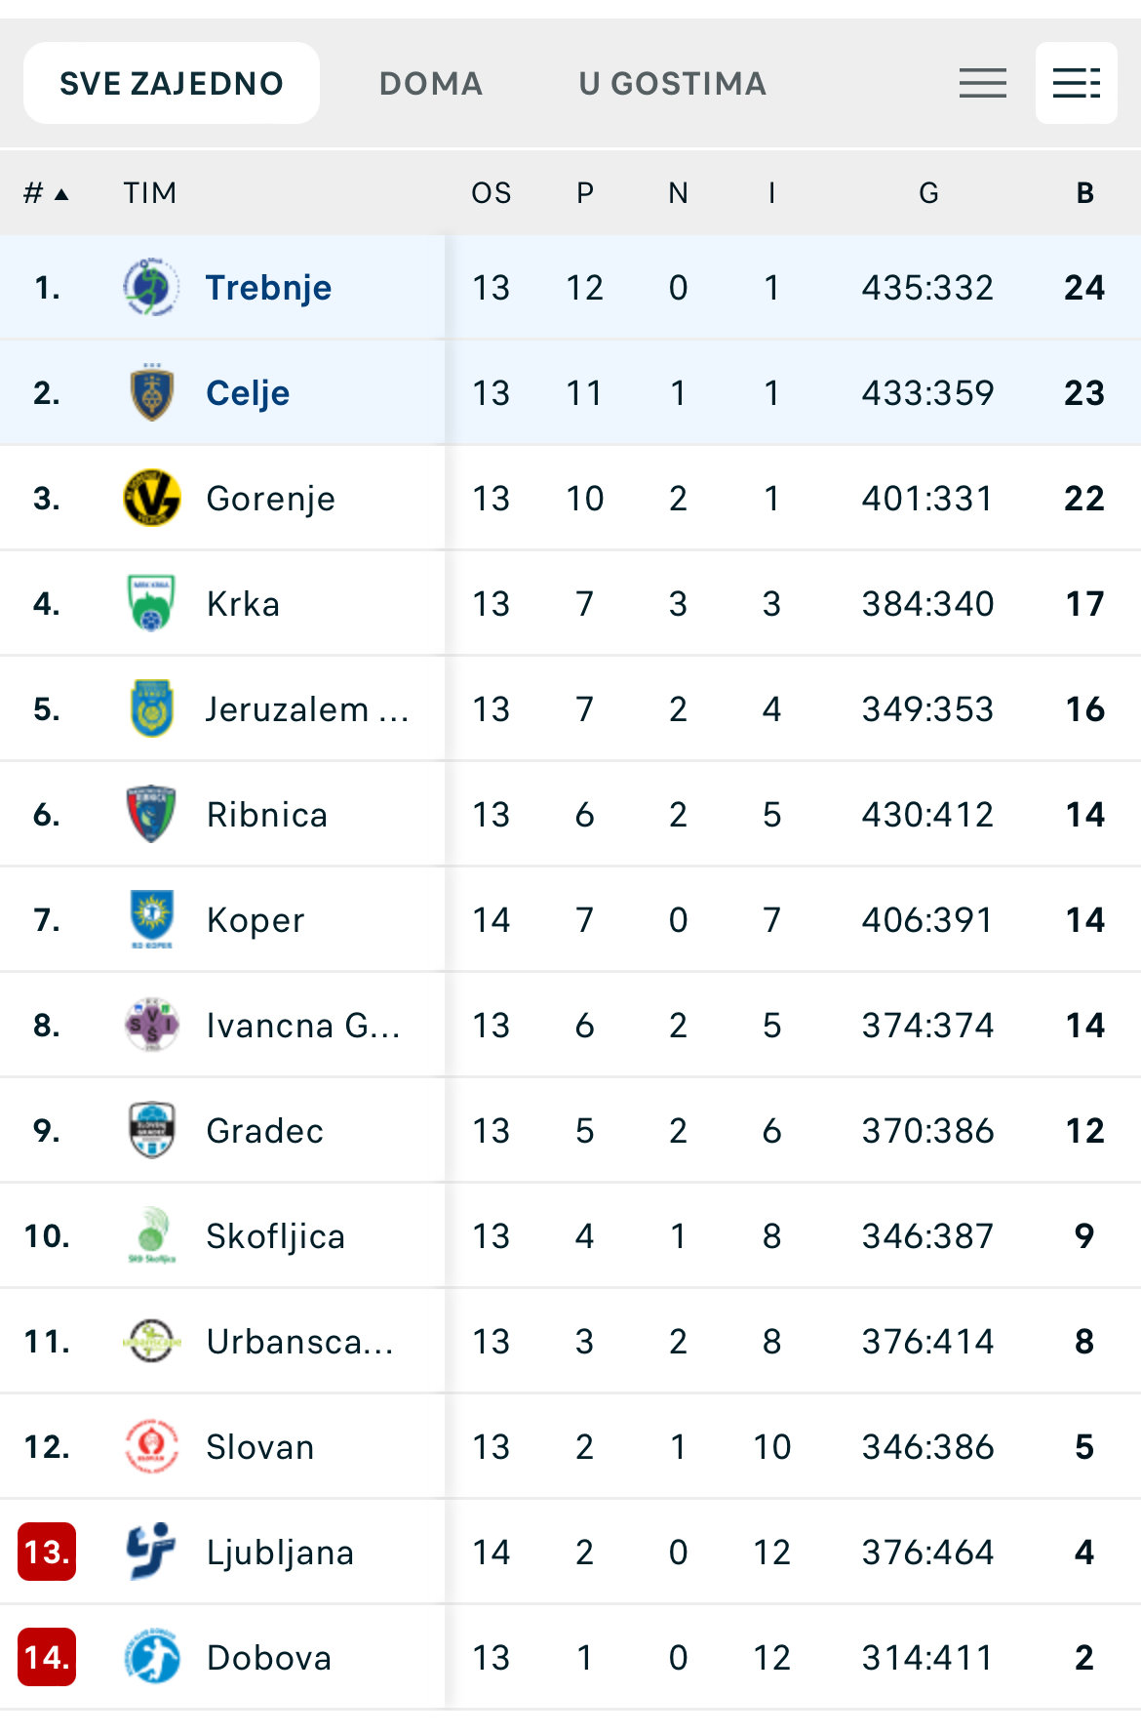Sort table by G goals header

tap(927, 193)
